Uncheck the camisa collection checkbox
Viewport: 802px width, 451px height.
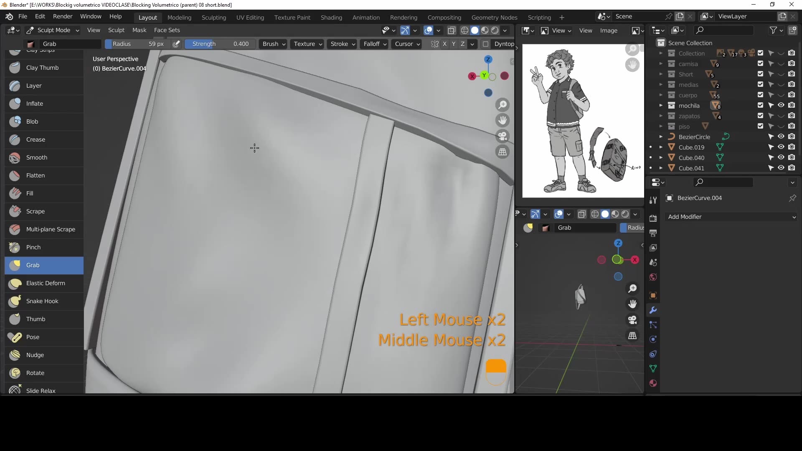760,63
